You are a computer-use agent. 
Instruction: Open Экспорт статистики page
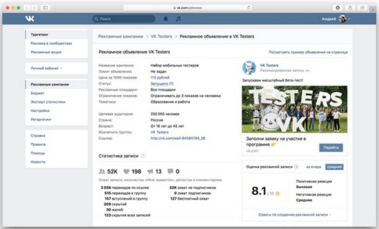pos(48,102)
